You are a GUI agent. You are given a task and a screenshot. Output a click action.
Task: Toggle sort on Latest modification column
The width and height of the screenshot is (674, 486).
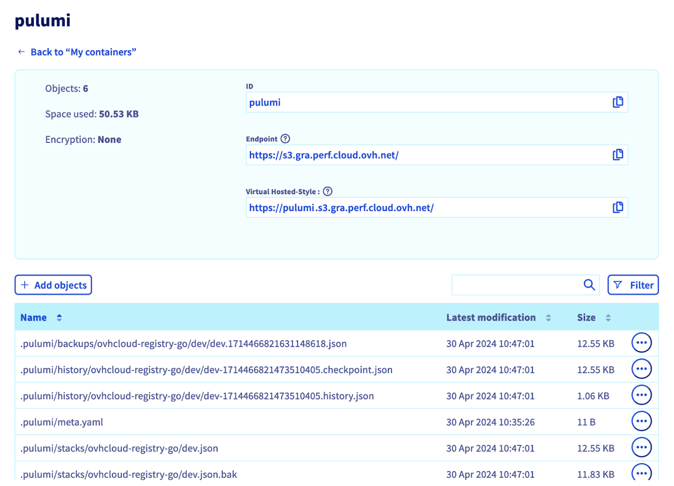click(548, 317)
